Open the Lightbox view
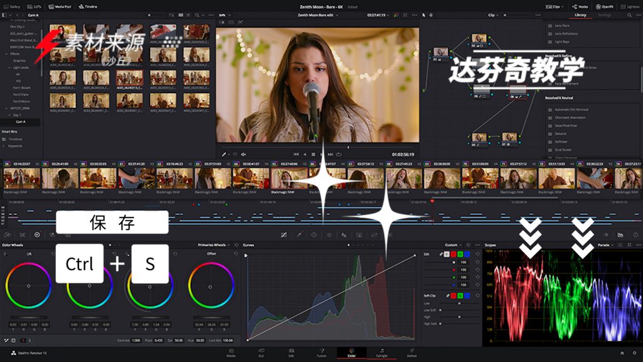The image size is (643, 362). (x=630, y=6)
